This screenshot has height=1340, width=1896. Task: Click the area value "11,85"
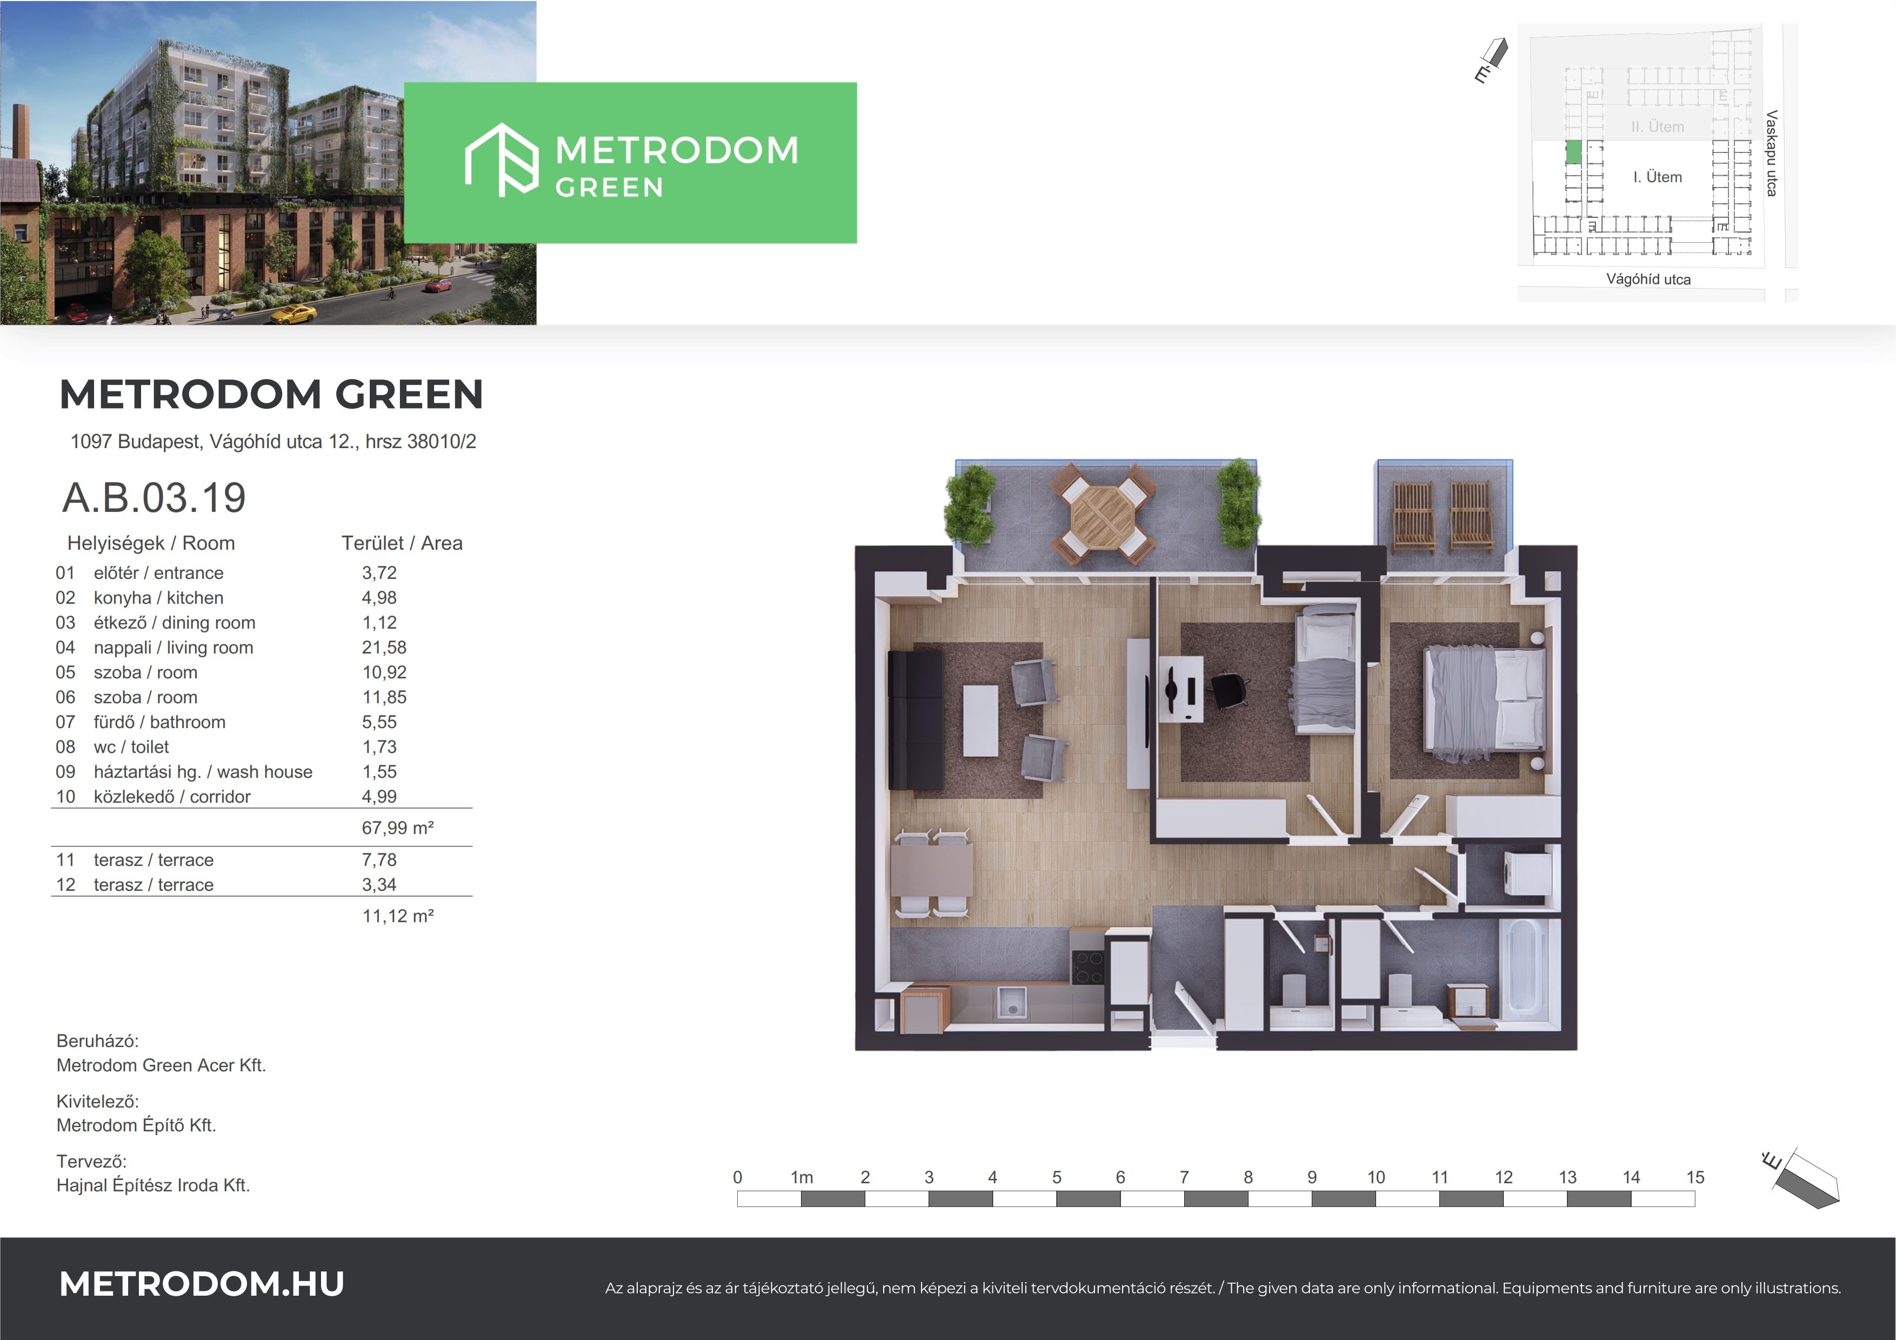coord(384,697)
